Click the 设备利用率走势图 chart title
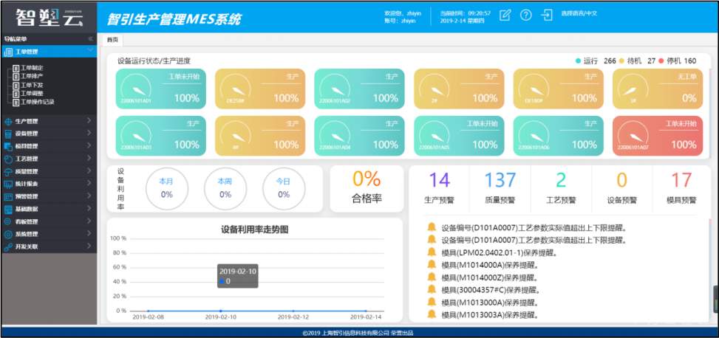Image resolution: width=719 pixels, height=338 pixels. click(x=254, y=230)
